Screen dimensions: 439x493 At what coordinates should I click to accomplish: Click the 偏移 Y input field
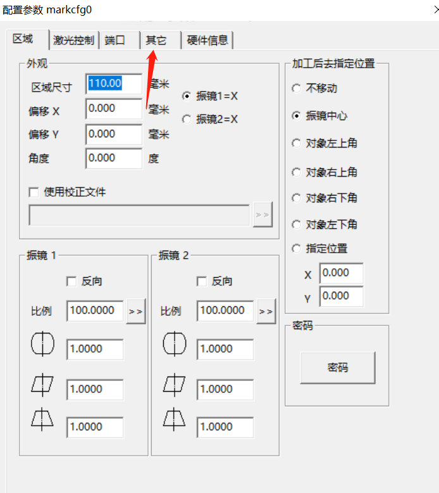pyautogui.click(x=114, y=134)
